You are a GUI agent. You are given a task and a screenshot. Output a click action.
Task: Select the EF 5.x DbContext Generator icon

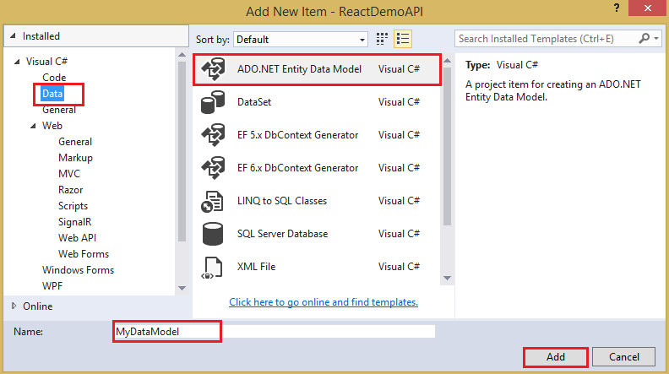click(x=211, y=135)
